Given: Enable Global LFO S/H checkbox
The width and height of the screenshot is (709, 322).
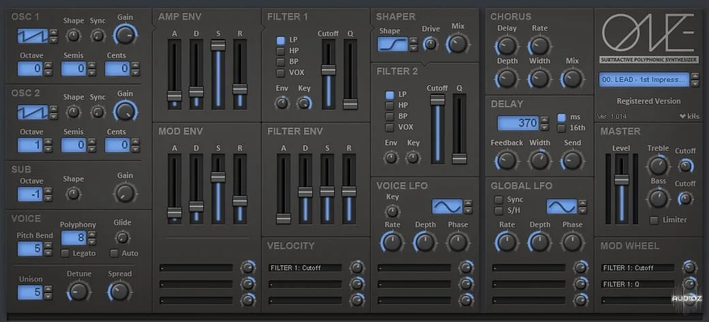Looking at the screenshot, I should [x=499, y=211].
